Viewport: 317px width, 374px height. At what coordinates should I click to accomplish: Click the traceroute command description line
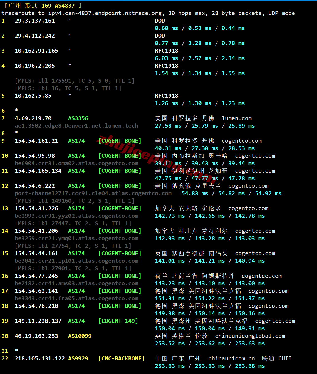(x=148, y=13)
